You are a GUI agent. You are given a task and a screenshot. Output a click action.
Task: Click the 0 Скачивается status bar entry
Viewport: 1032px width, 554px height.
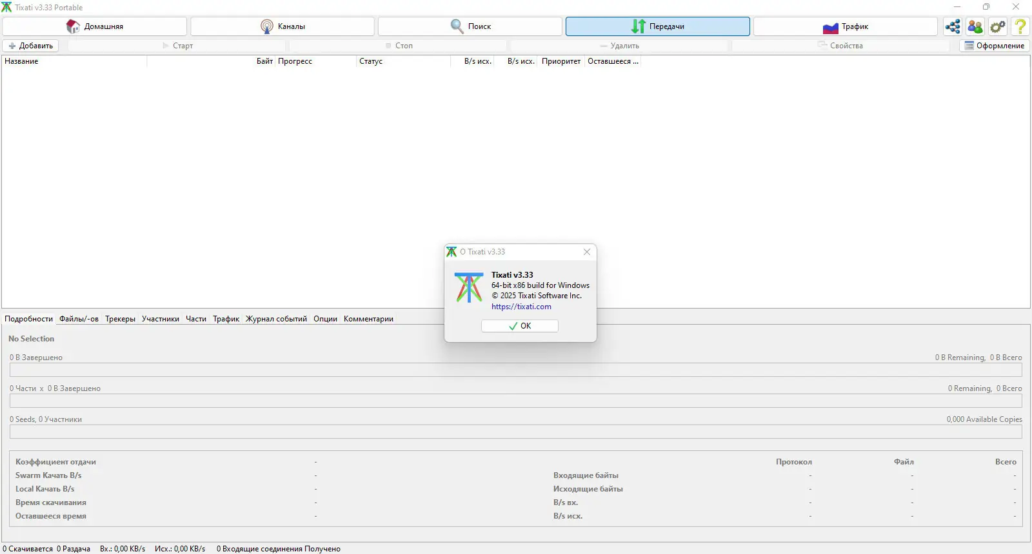coord(28,549)
